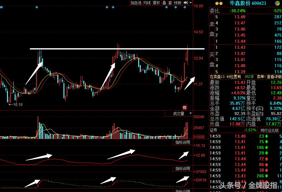This screenshot has height=192, width=282.
Task: Click the jump-to-end arrow icon
Action: [186, 3]
